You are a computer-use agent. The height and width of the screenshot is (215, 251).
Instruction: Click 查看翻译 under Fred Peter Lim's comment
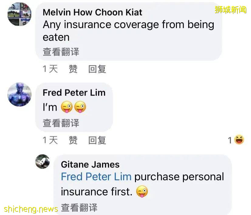[x=61, y=123]
